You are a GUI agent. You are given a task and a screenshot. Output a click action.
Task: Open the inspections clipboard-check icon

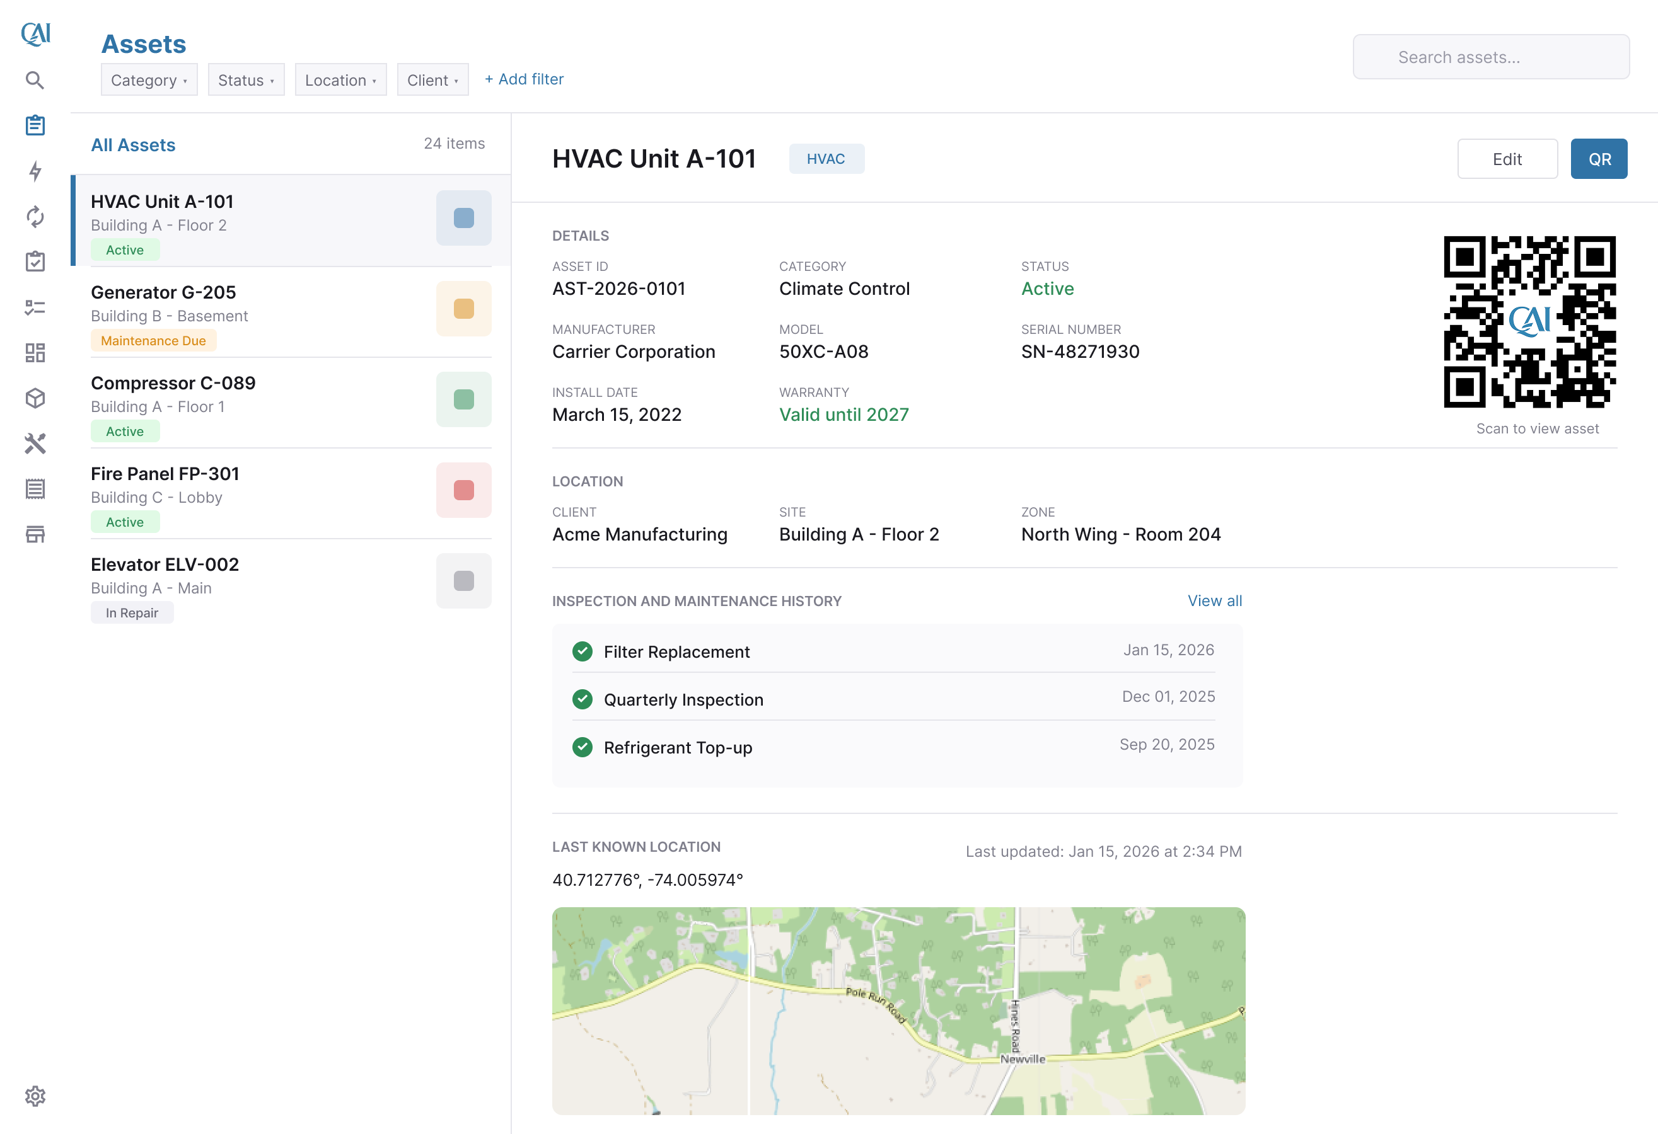[34, 261]
